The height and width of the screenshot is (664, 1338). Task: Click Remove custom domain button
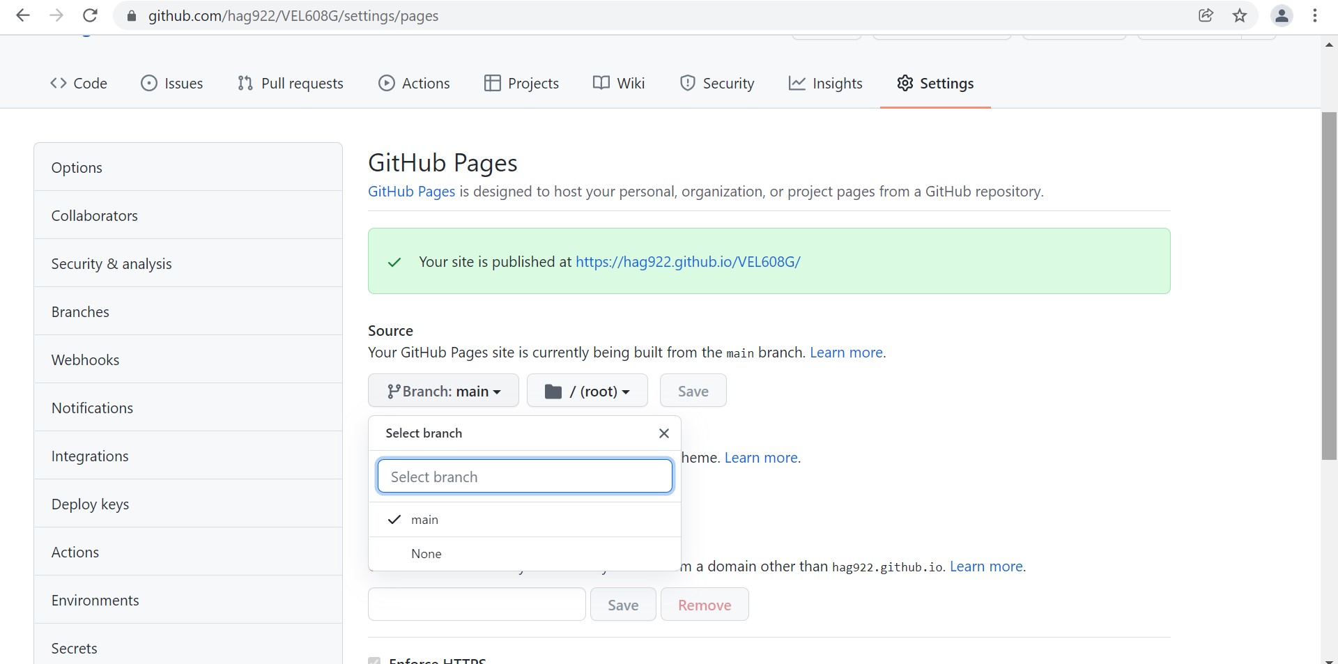[704, 605]
